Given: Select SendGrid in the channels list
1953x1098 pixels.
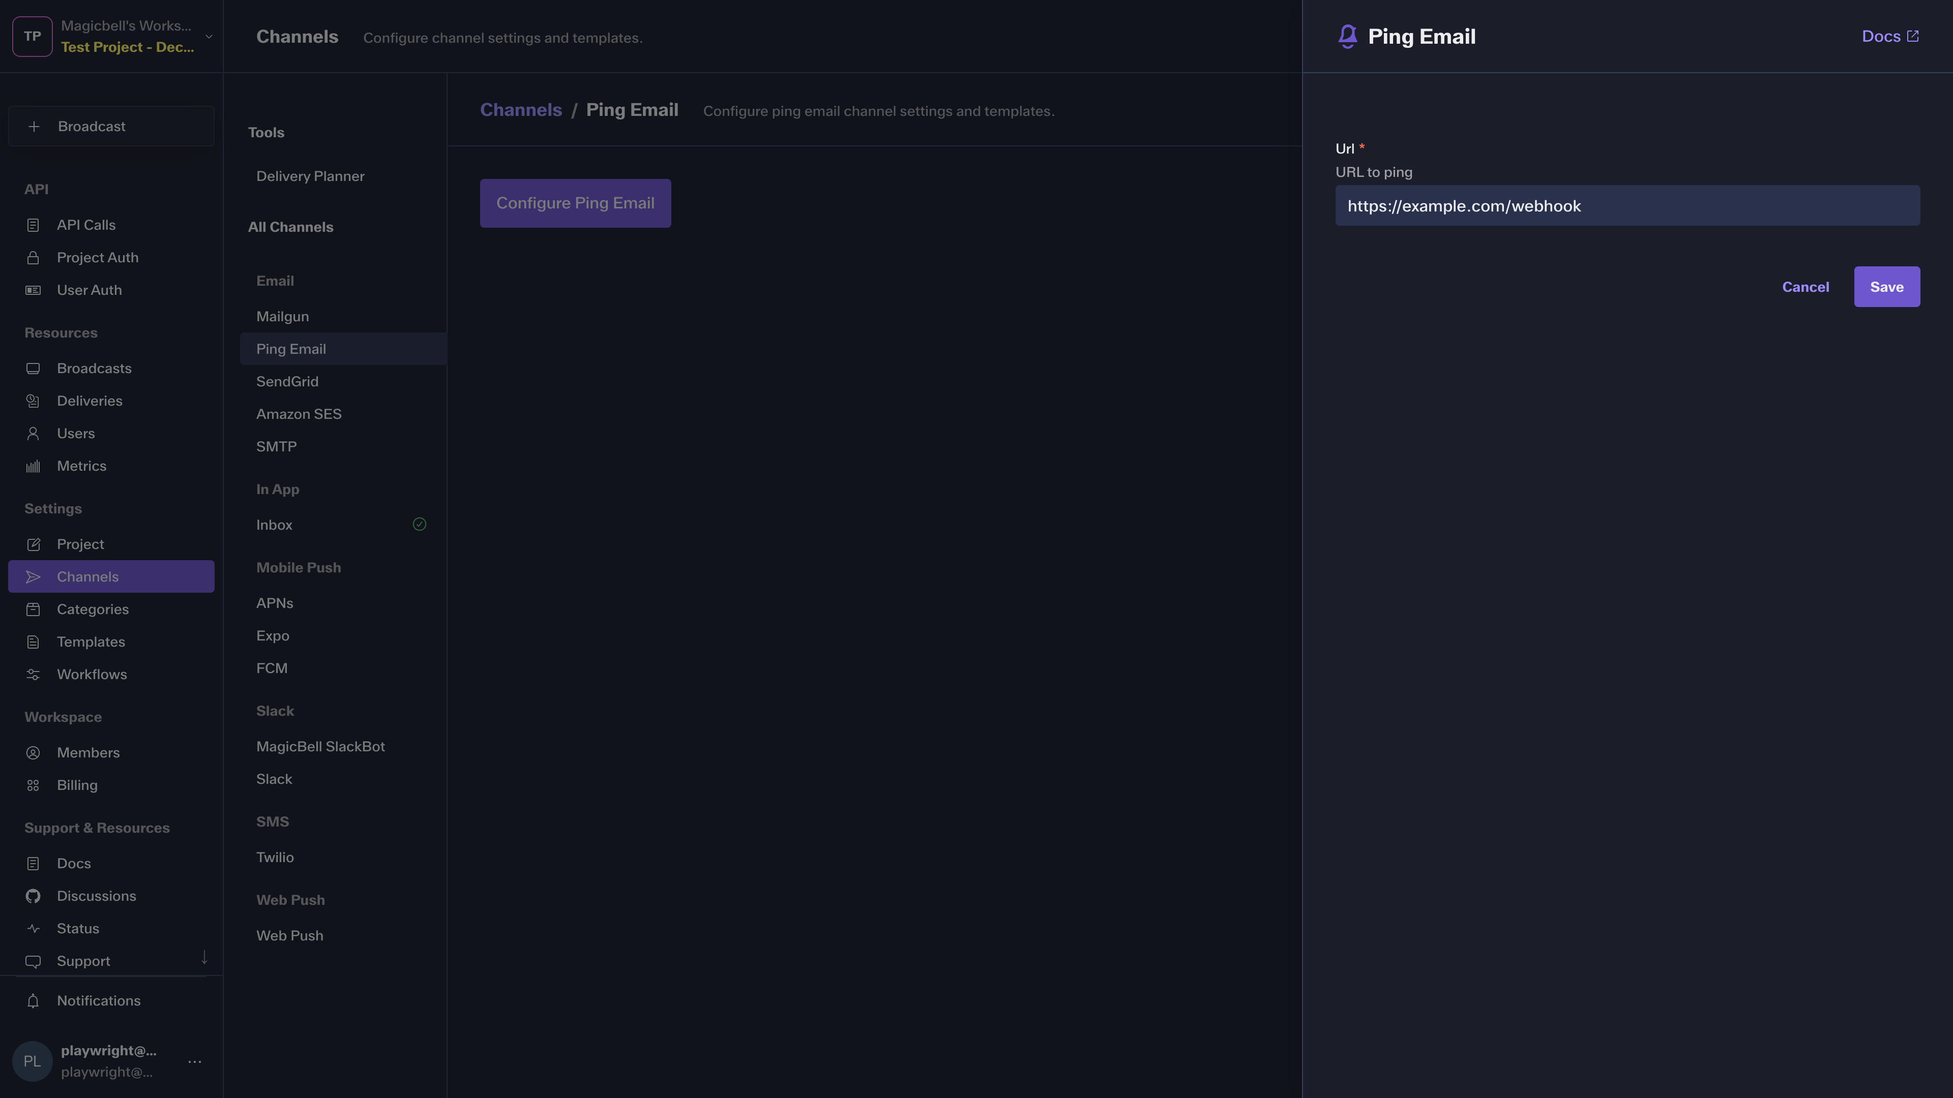Looking at the screenshot, I should point(287,381).
